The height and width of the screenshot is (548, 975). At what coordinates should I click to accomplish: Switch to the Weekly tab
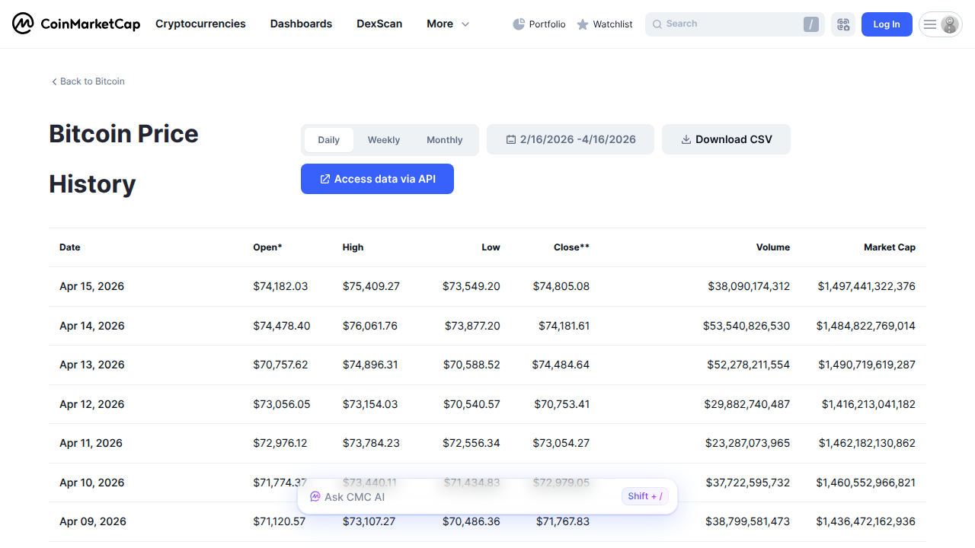point(383,139)
